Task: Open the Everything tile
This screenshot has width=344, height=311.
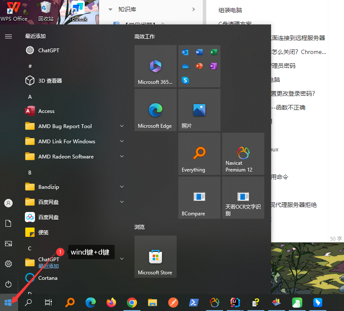Action: pyautogui.click(x=199, y=154)
